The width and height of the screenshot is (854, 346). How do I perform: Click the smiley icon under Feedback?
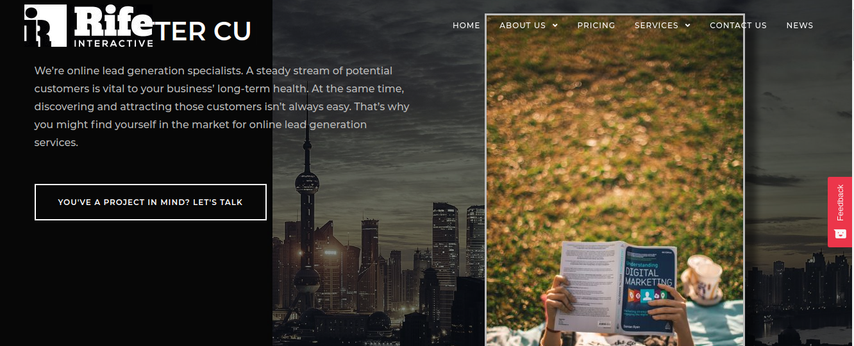(840, 234)
